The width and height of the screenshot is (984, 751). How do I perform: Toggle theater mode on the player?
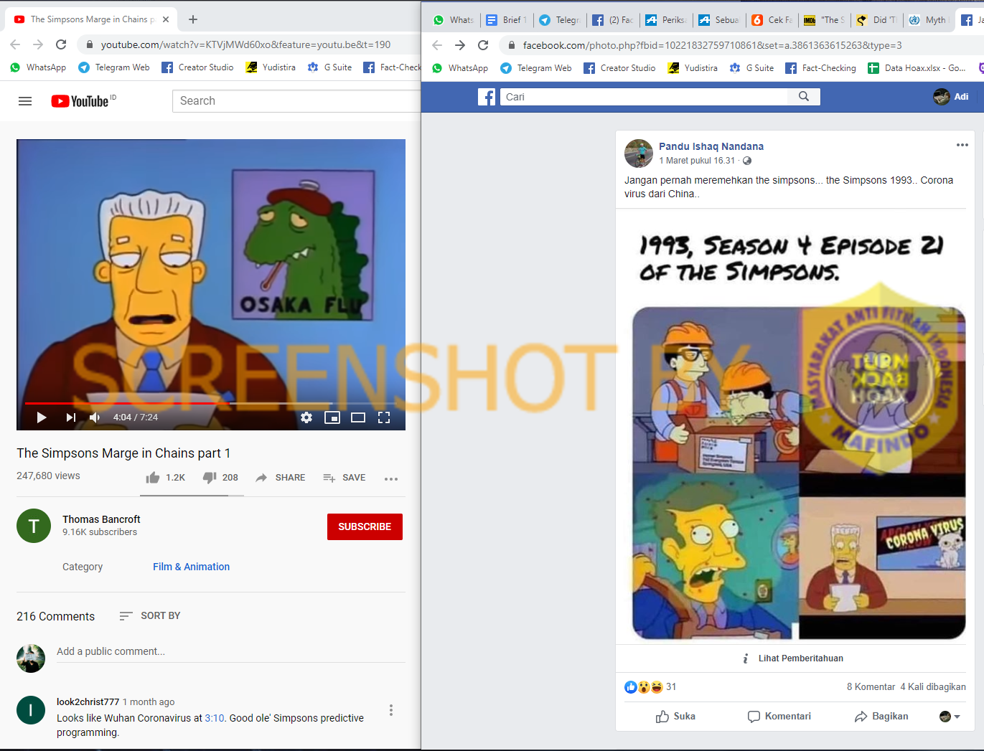(x=358, y=417)
